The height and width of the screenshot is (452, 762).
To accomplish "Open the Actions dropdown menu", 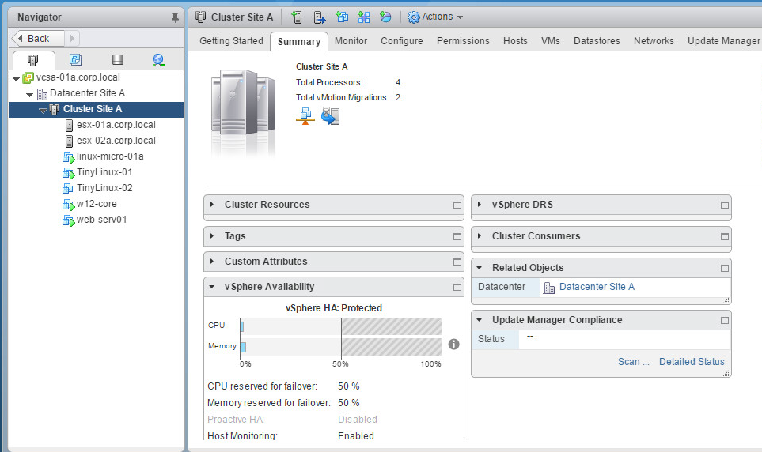I will click(x=435, y=17).
